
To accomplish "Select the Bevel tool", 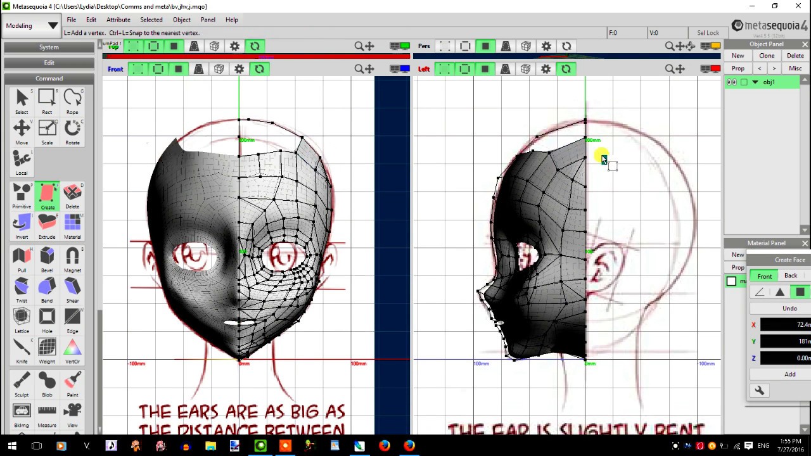I will (47, 260).
